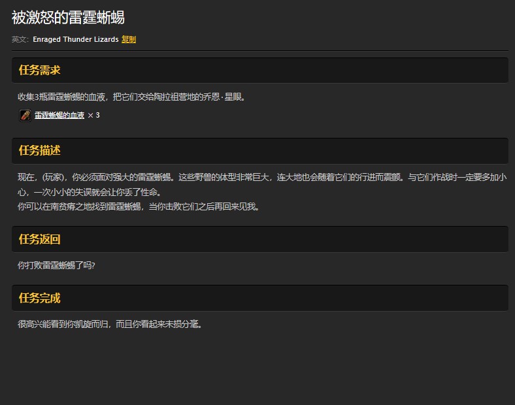515x405 pixels.
Task: Click the 英文 label before the English name
Action: (20, 39)
